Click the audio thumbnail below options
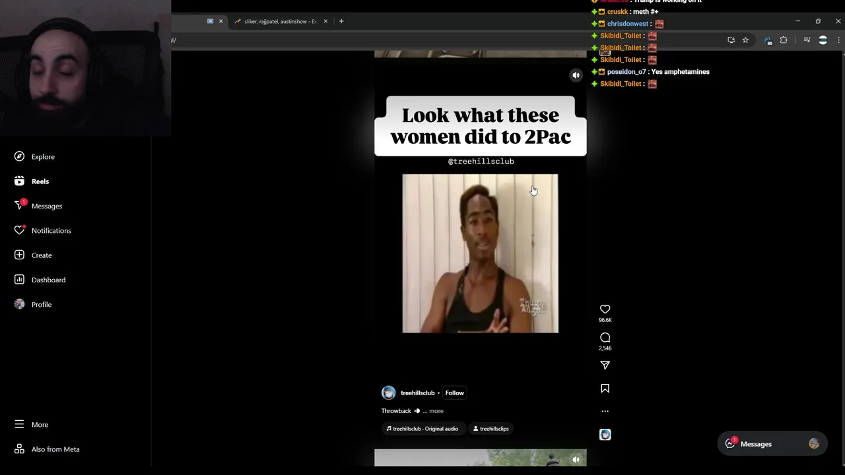The width and height of the screenshot is (845, 475). (x=605, y=434)
